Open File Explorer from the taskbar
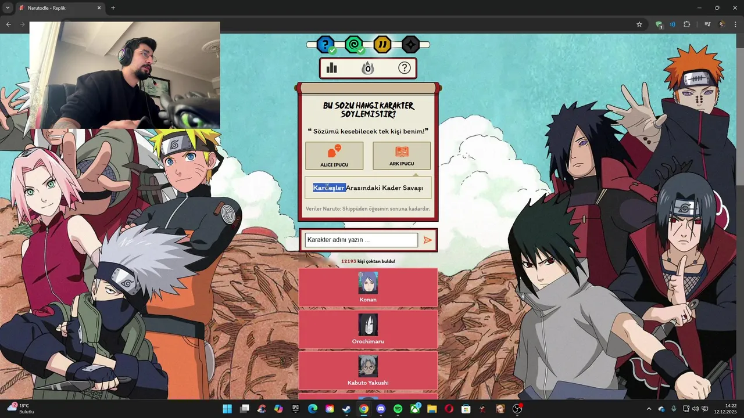Image resolution: width=744 pixels, height=418 pixels. pyautogui.click(x=432, y=409)
